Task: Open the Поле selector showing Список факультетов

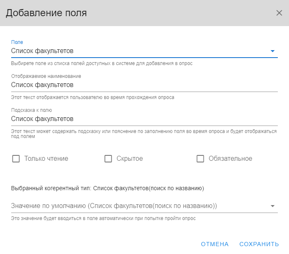Action: pos(144,51)
